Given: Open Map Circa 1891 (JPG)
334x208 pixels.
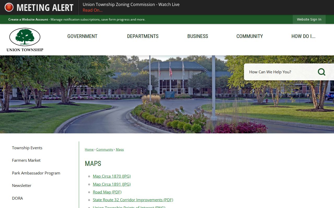Looking at the screenshot, I should [x=112, y=184].
